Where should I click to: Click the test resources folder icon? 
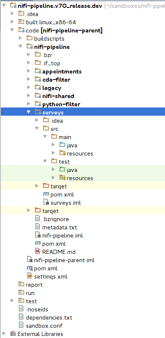coord(62,178)
